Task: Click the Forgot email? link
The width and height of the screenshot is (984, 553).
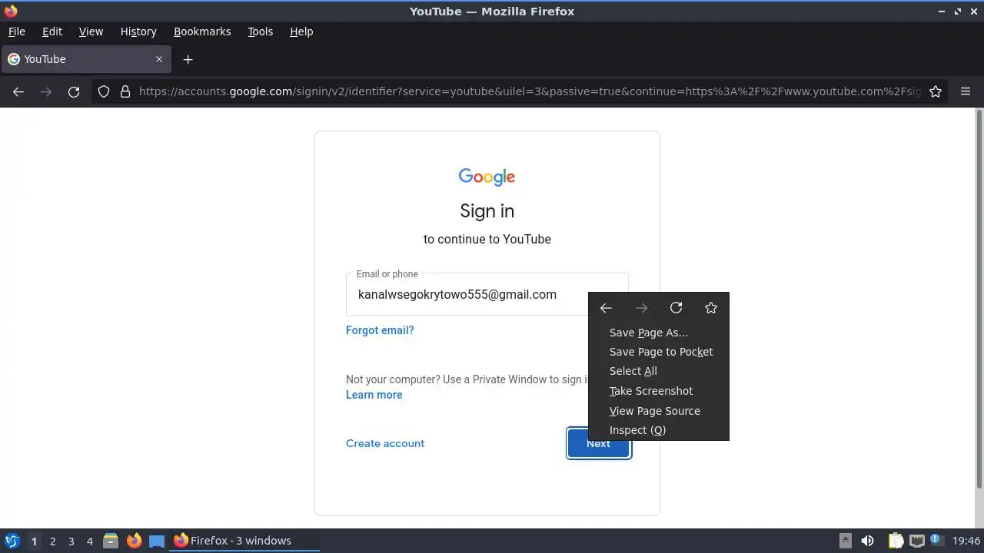Action: (x=380, y=330)
